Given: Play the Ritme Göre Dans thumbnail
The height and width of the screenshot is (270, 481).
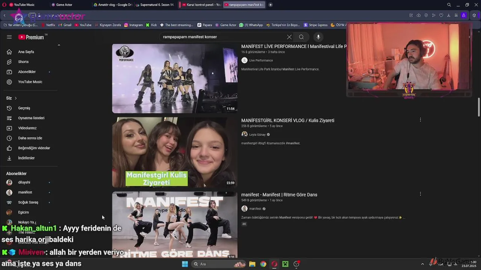Looking at the screenshot, I should (175, 225).
